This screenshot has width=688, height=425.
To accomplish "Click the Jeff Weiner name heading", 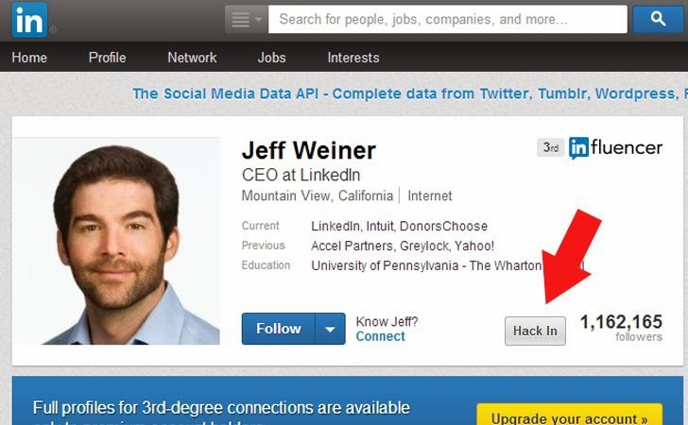I will [309, 150].
